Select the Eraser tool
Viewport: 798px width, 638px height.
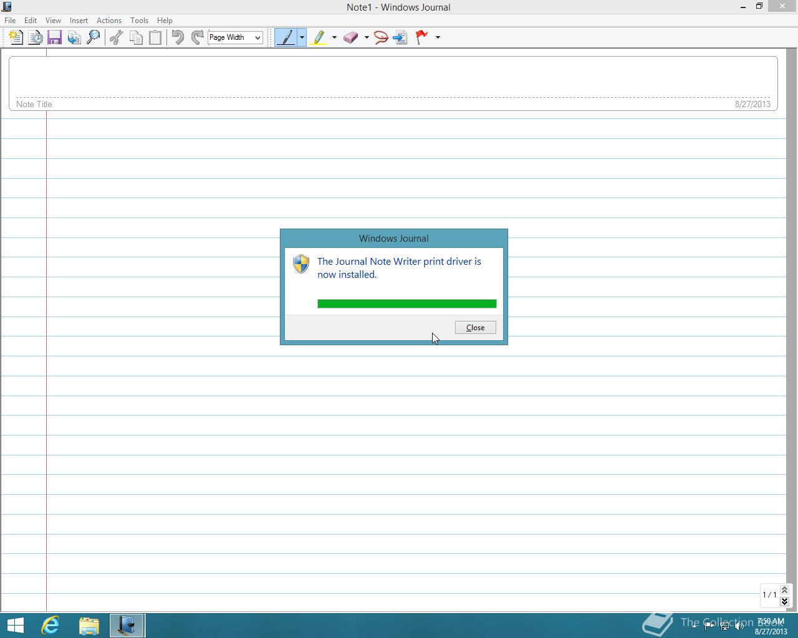(351, 37)
